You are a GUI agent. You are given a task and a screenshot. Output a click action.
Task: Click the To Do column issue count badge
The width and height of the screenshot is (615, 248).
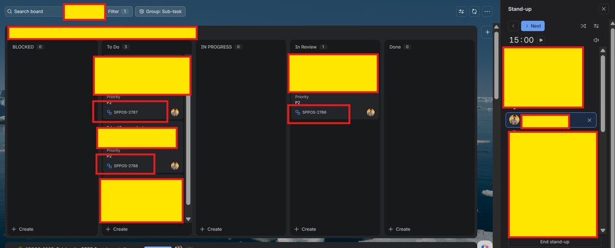pos(126,47)
